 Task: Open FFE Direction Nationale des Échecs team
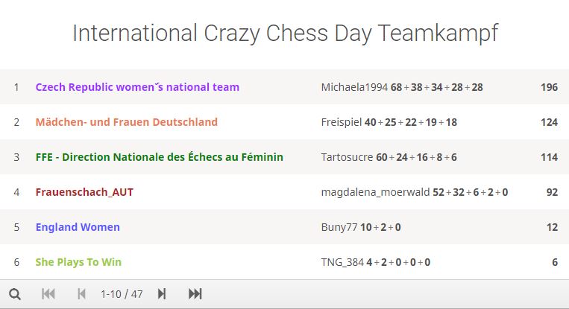(160, 157)
